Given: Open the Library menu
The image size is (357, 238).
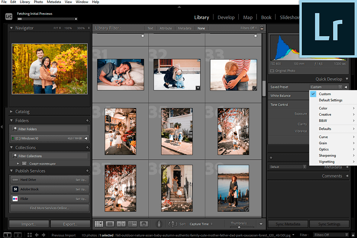Looking at the screenshot, I should click(25, 2).
